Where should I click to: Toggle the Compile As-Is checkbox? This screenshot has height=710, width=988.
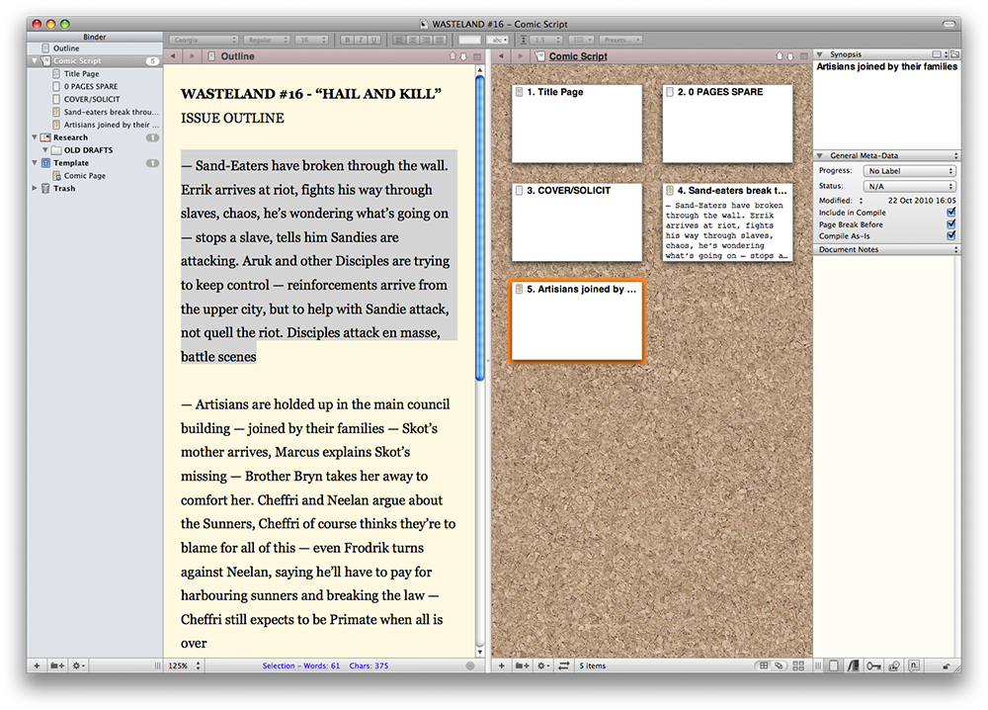click(951, 236)
